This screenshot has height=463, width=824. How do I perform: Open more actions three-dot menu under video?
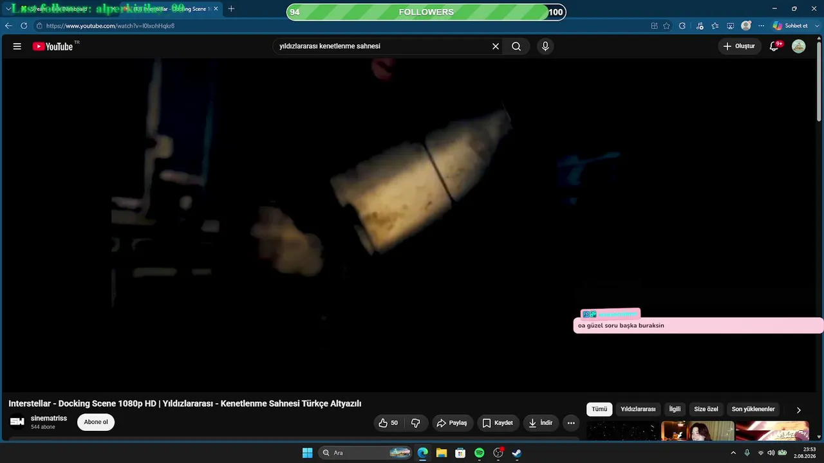tap(571, 423)
